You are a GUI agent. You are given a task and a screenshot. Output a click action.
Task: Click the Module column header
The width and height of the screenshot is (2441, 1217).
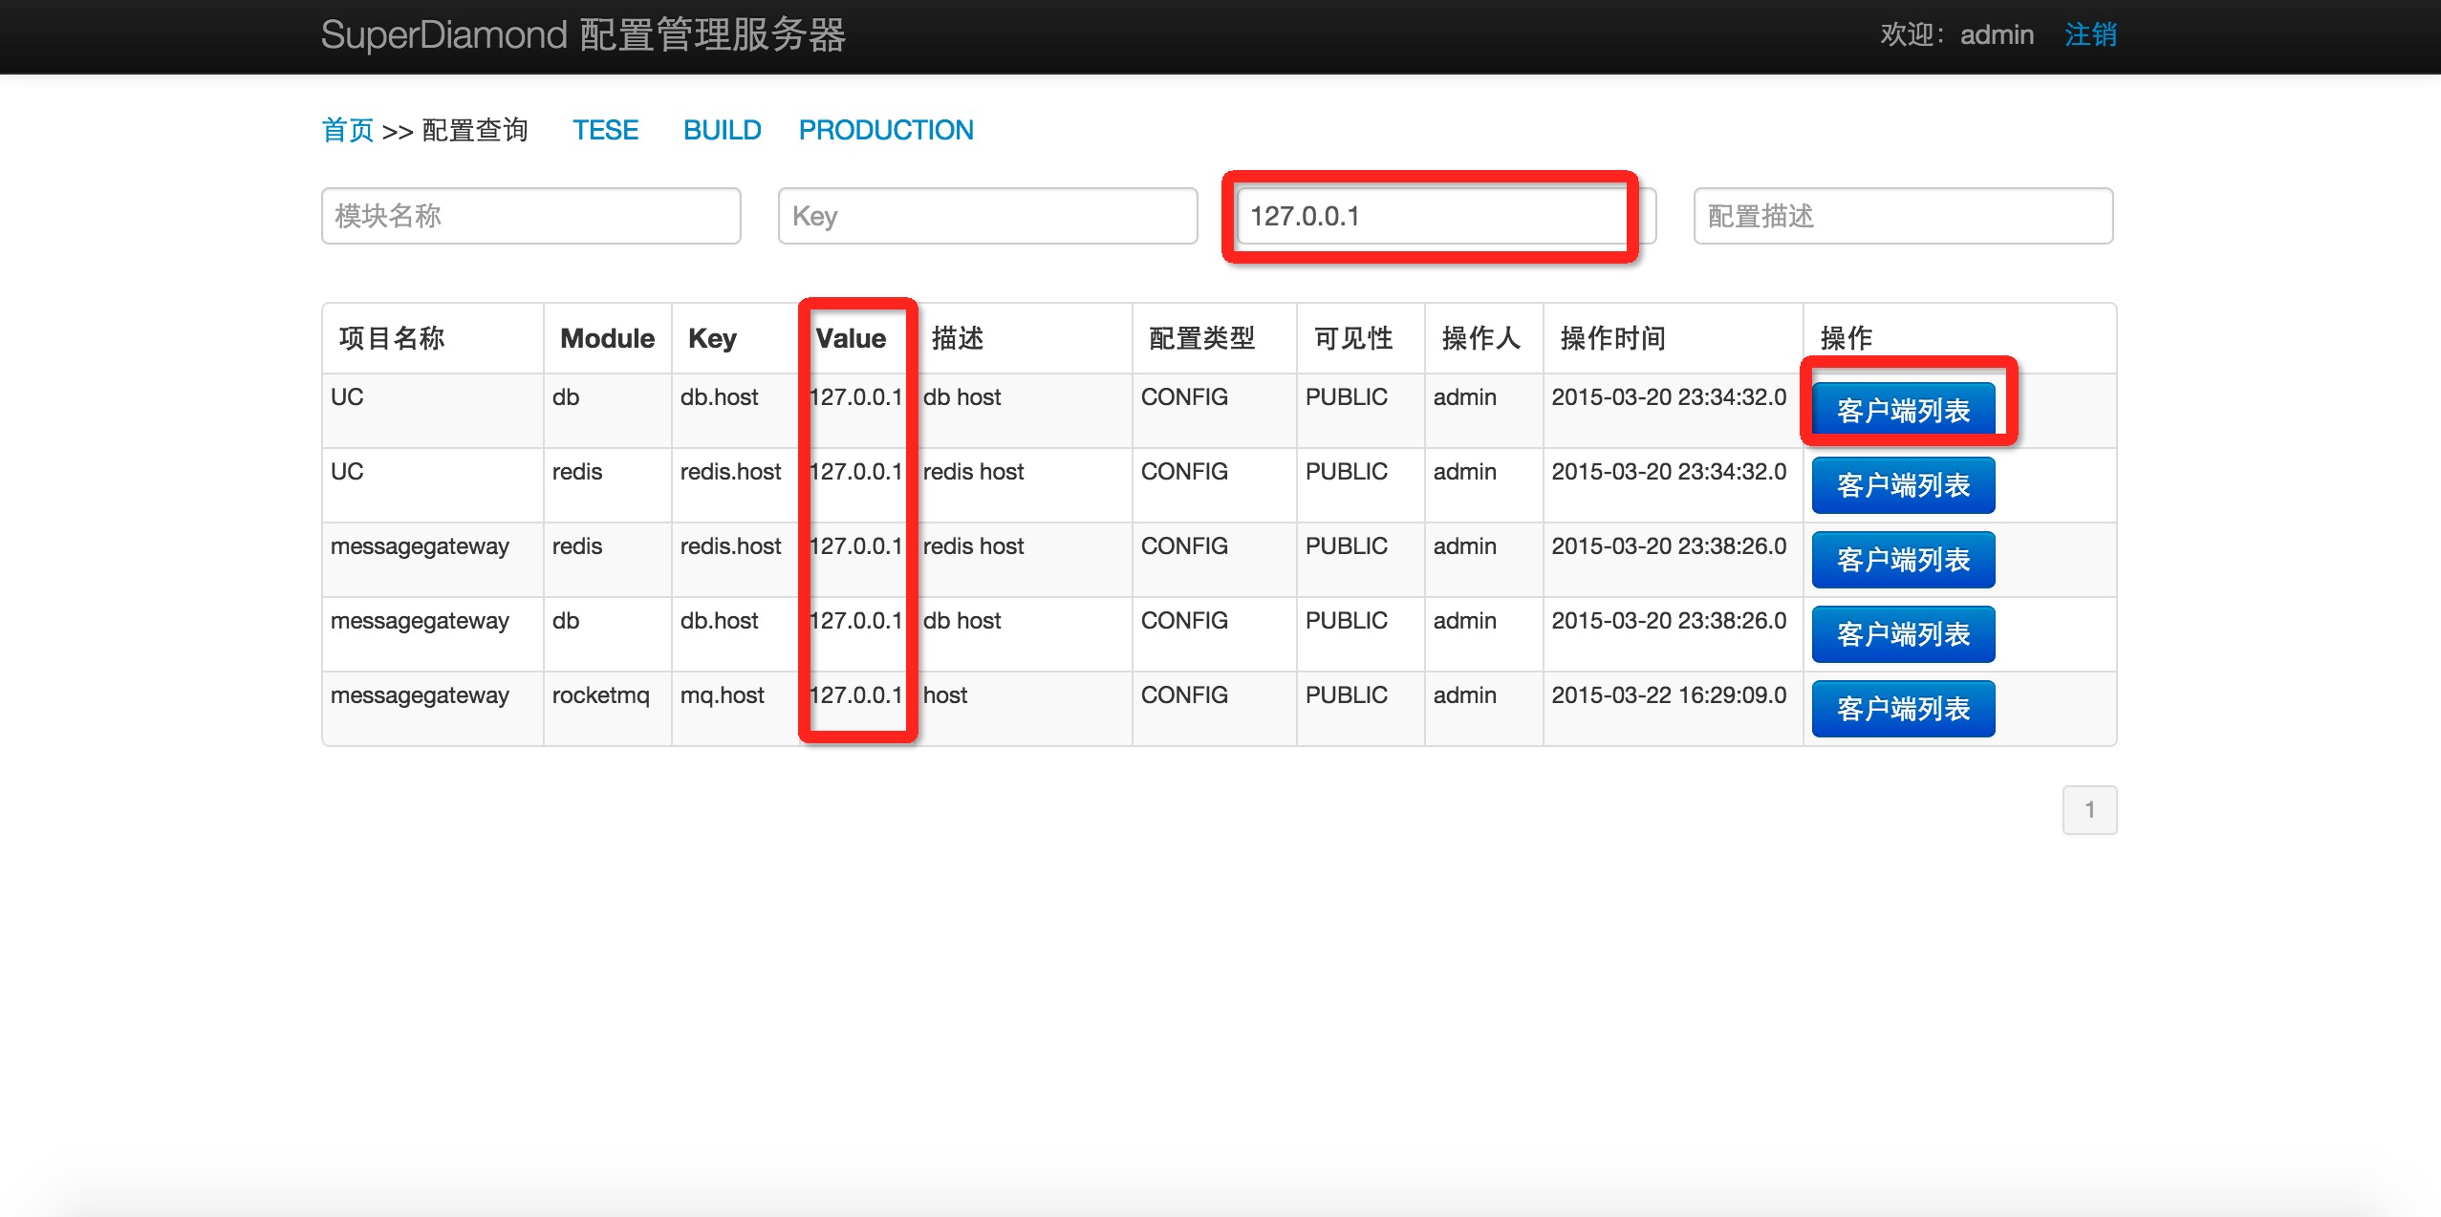(x=607, y=338)
